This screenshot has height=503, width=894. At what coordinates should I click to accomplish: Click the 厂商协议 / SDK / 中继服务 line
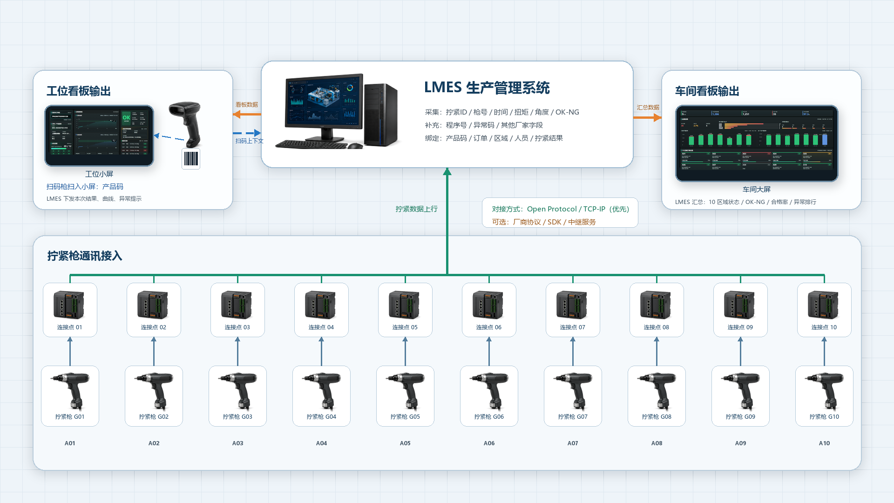pyautogui.click(x=554, y=222)
